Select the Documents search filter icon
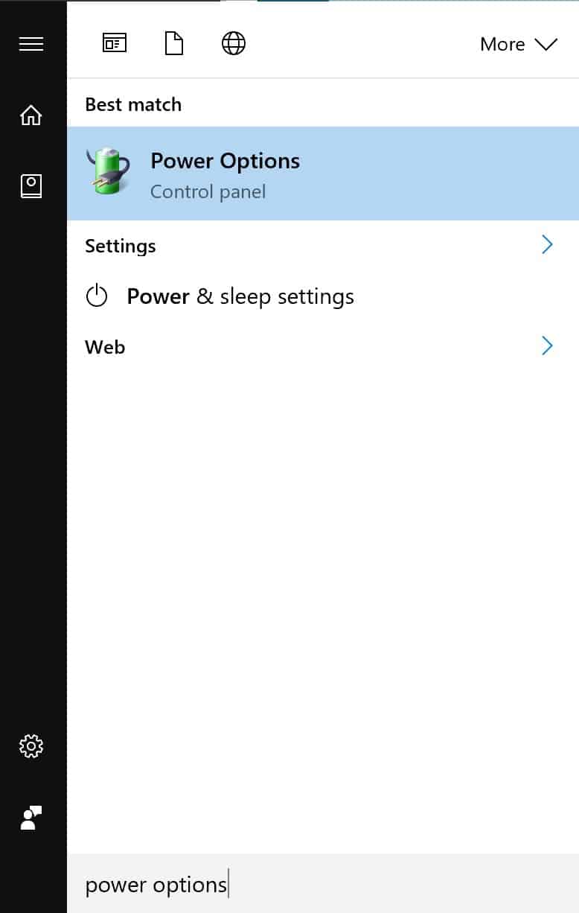The image size is (579, 913). tap(173, 43)
